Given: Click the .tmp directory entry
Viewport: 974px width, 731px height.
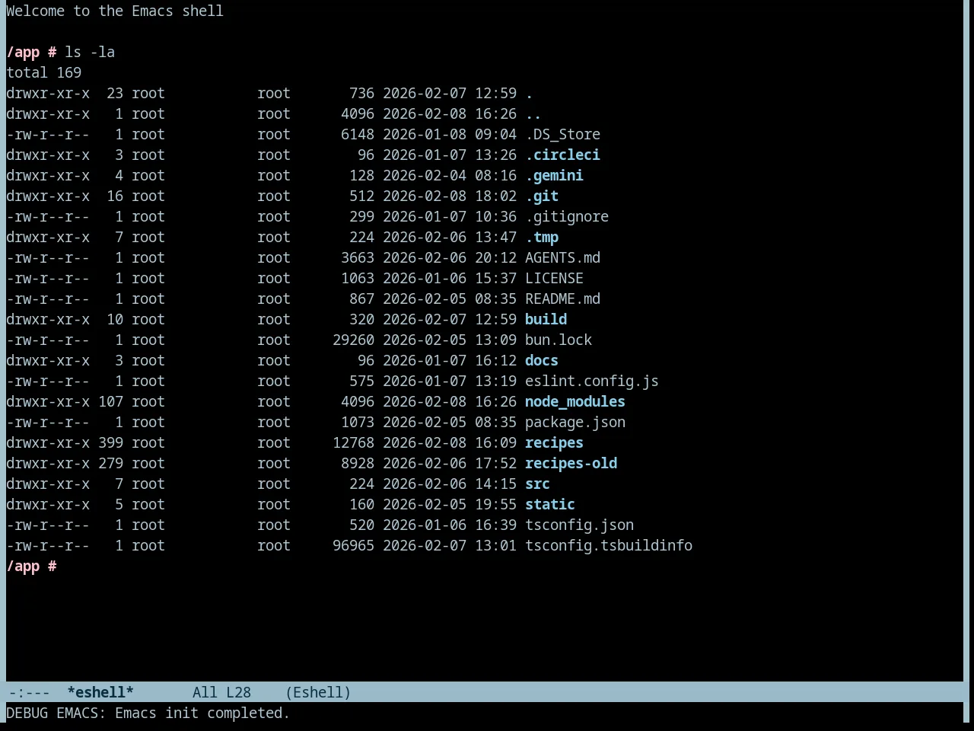Looking at the screenshot, I should pyautogui.click(x=542, y=237).
